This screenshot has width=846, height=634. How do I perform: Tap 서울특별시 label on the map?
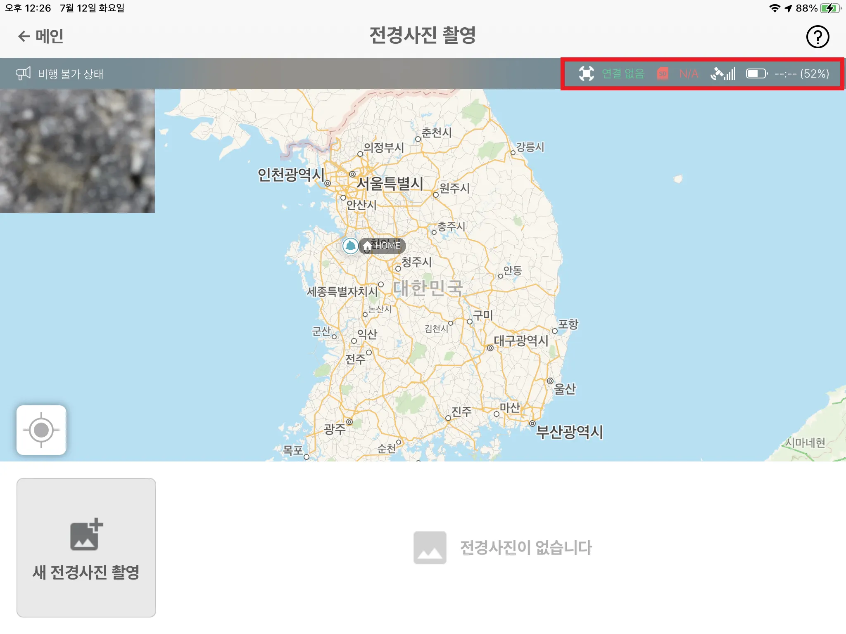point(390,183)
